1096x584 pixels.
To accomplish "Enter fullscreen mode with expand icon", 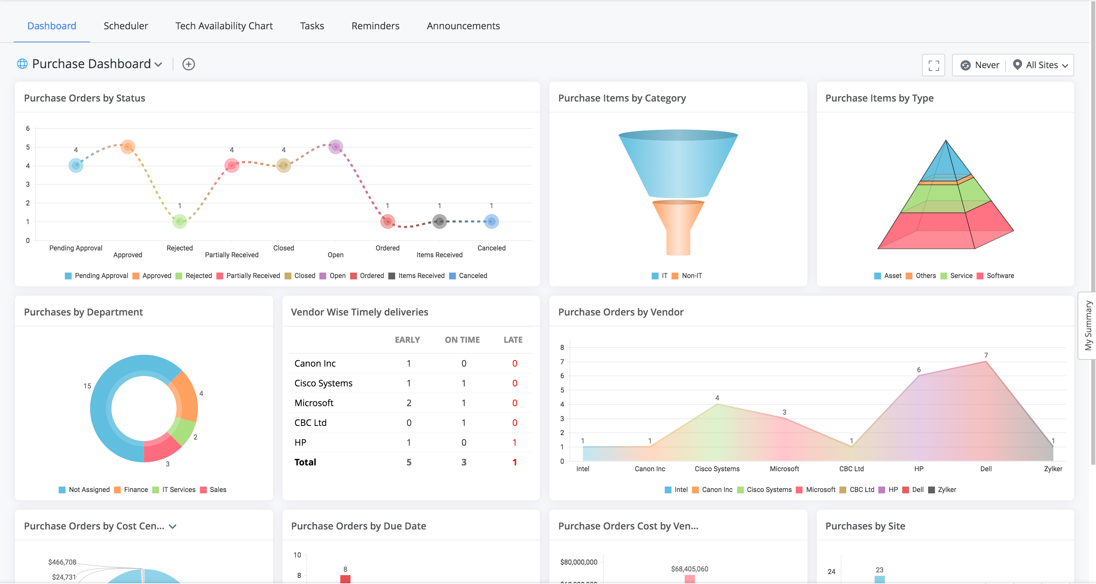I will (934, 65).
